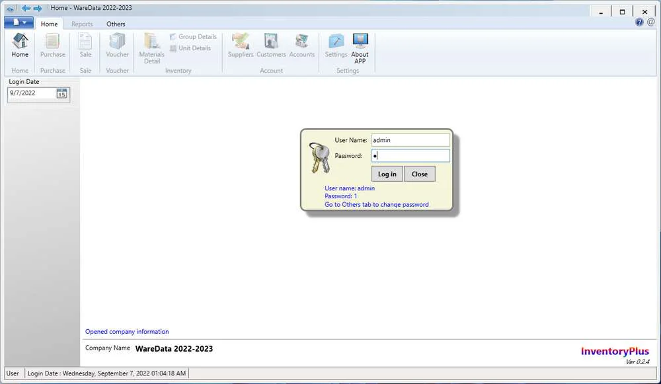The width and height of the screenshot is (661, 384).
Task: Open the Opened company information link
Action: [127, 331]
